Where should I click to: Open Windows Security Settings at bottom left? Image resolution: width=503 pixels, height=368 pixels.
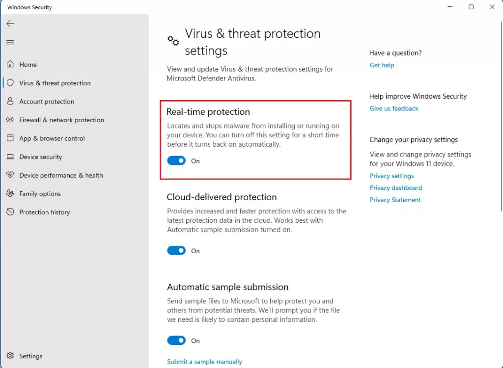tap(29, 356)
